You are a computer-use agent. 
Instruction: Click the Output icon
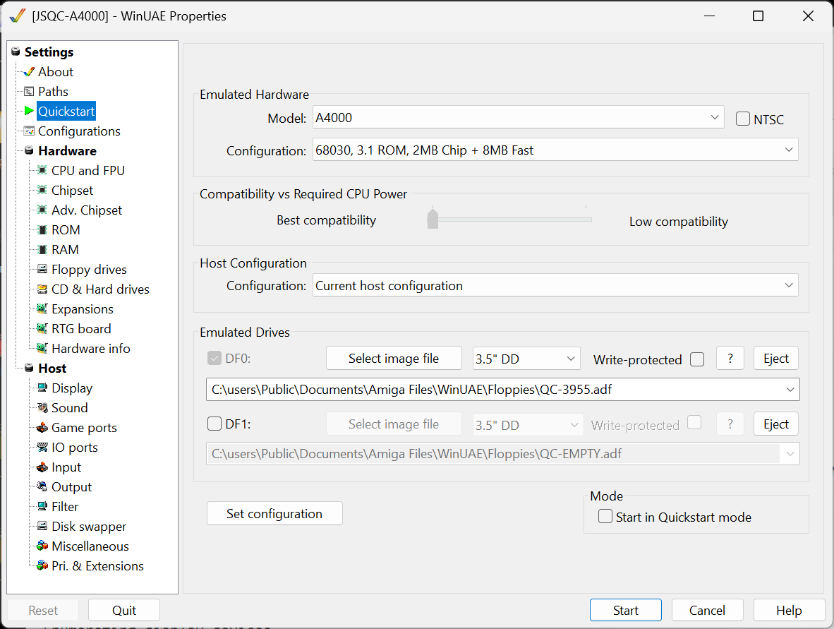point(42,486)
